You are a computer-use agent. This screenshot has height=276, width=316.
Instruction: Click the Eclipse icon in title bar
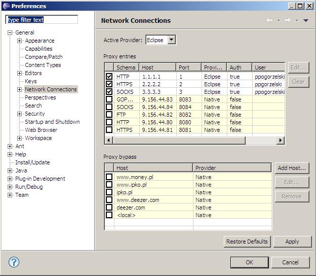(7, 6)
